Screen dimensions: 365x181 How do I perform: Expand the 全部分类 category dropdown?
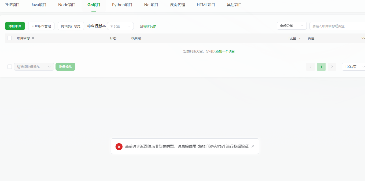[292, 26]
